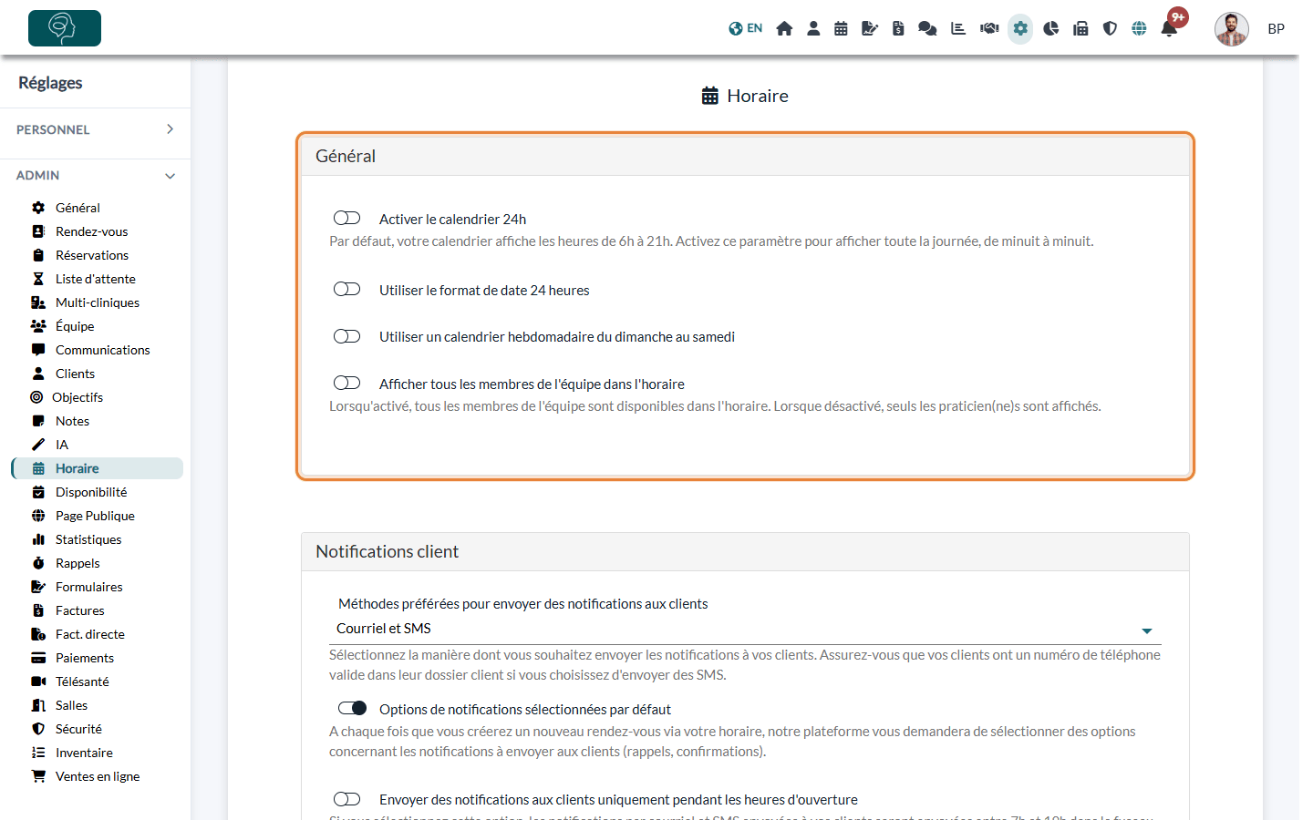Select Inventaire in the sidebar

84,753
